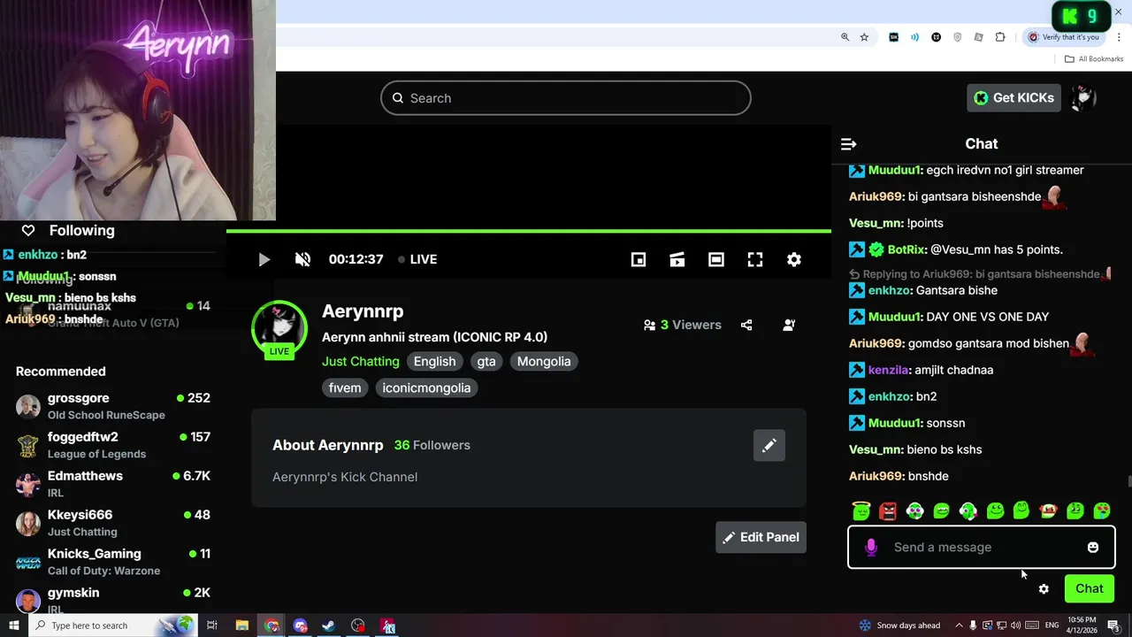This screenshot has width=1132, height=637.
Task: Open the emoji picker in chat
Action: tap(1093, 547)
